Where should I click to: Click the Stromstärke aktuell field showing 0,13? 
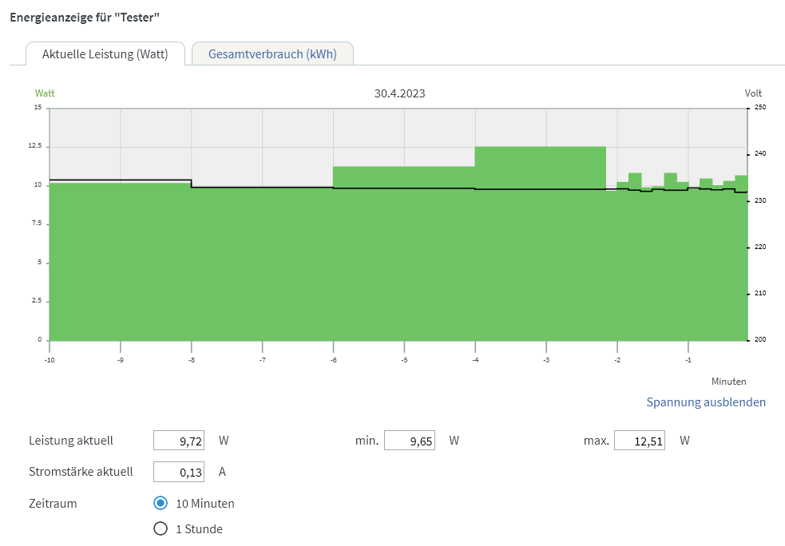179,472
